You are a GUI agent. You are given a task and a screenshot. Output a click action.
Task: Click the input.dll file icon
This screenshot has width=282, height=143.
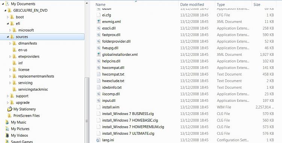point(99,101)
